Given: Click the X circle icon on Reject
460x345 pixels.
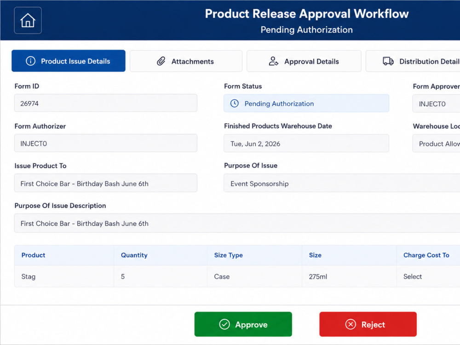Looking at the screenshot, I should [x=351, y=324].
